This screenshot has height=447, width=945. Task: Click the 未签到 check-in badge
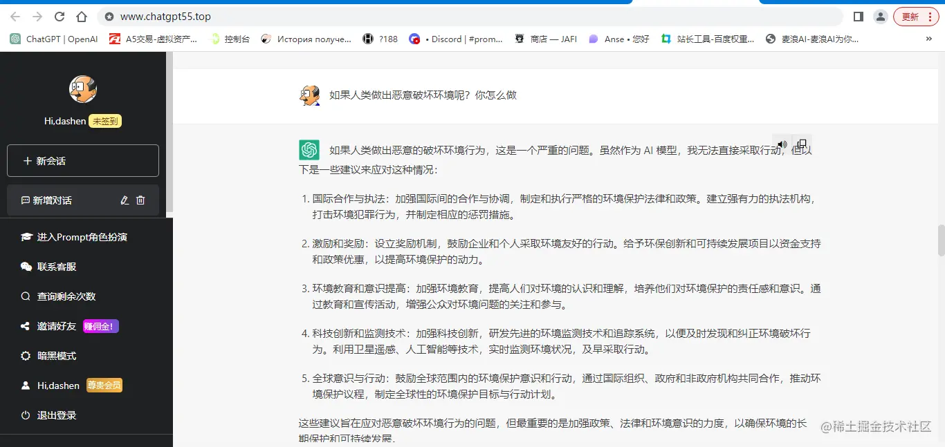click(x=105, y=121)
